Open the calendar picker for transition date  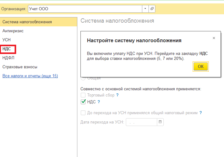160,122
